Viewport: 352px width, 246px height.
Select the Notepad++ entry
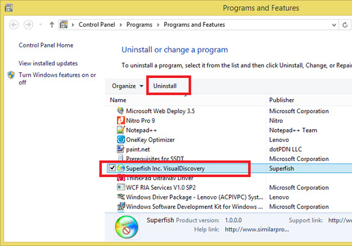coord(141,130)
